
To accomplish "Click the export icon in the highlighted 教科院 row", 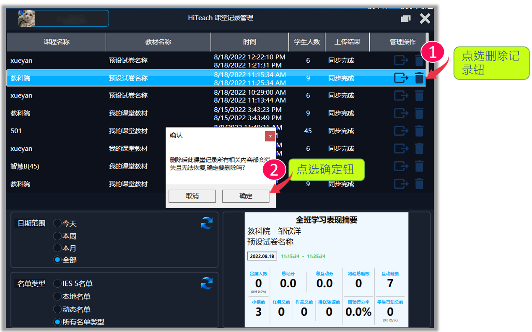I will tap(401, 78).
